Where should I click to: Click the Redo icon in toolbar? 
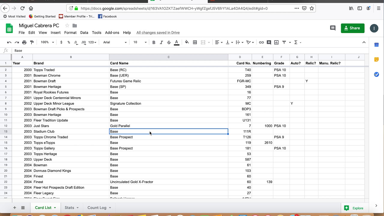(17, 42)
